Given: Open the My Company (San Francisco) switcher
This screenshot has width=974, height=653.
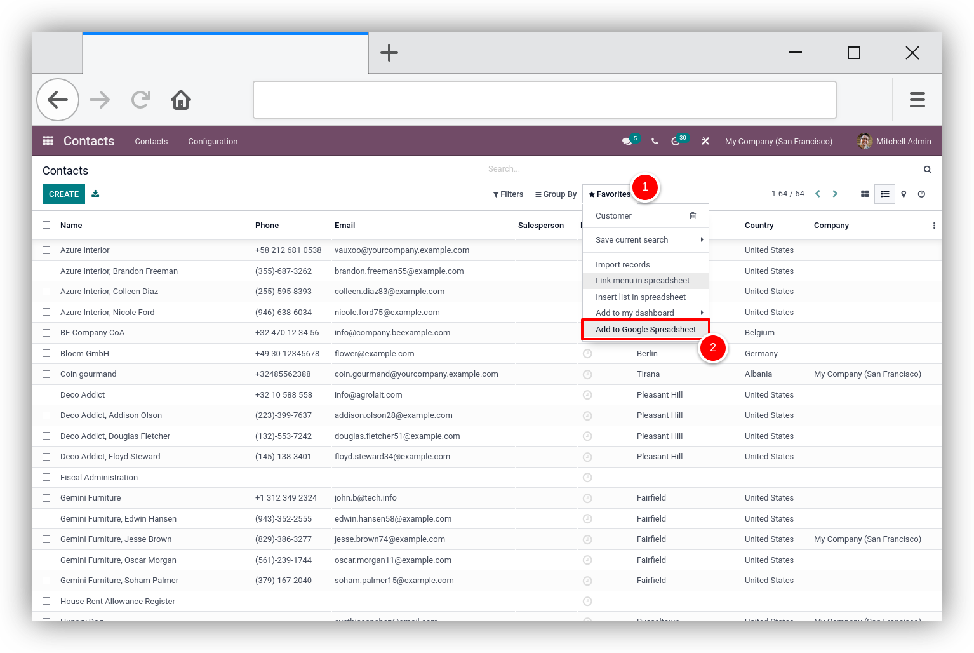Looking at the screenshot, I should tap(778, 142).
